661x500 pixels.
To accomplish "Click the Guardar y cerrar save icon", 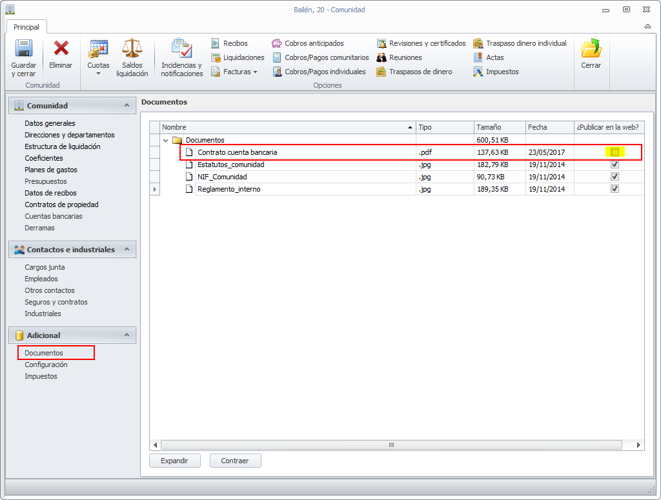I will (24, 48).
